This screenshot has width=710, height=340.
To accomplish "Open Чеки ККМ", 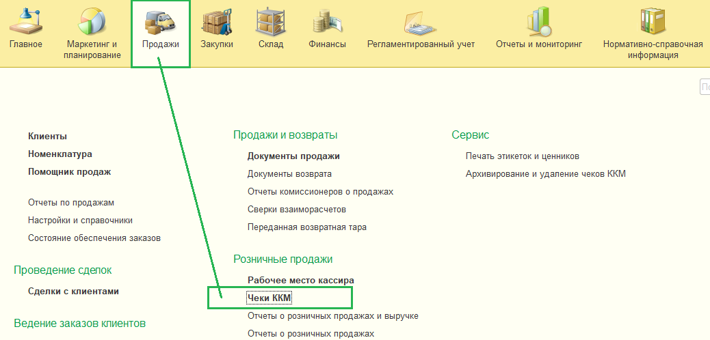I will point(269,298).
